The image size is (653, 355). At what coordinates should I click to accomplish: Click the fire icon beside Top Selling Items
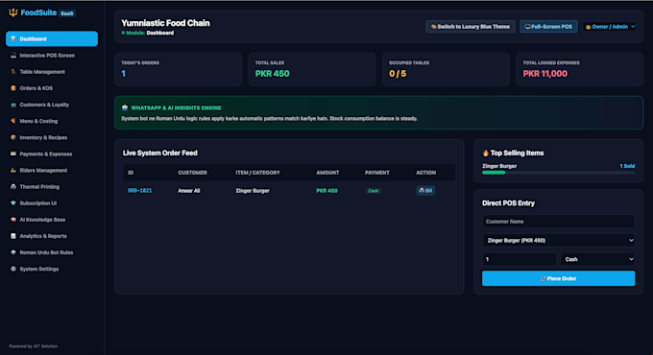486,154
